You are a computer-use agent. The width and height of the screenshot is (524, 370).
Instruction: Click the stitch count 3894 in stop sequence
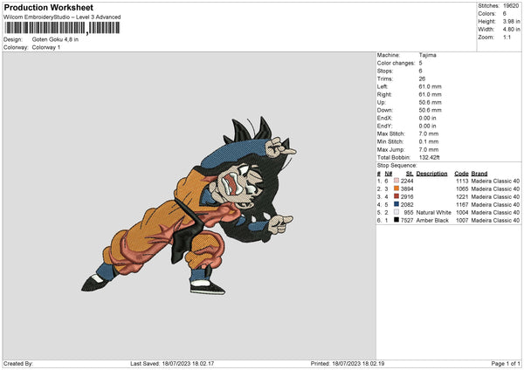(407, 189)
